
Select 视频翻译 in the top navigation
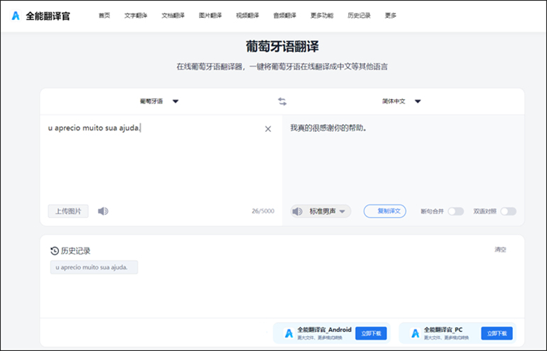point(247,15)
